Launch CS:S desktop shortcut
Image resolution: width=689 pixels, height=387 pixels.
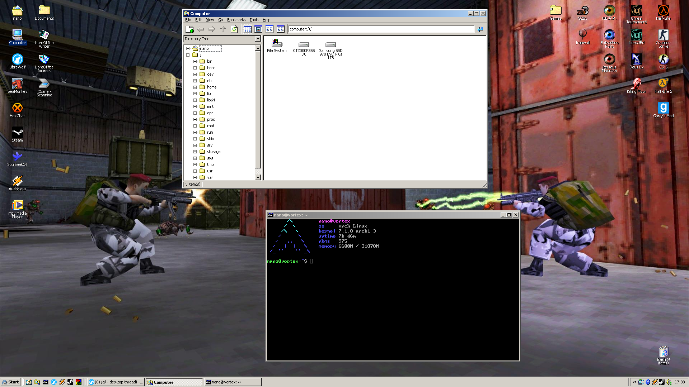pos(663,62)
